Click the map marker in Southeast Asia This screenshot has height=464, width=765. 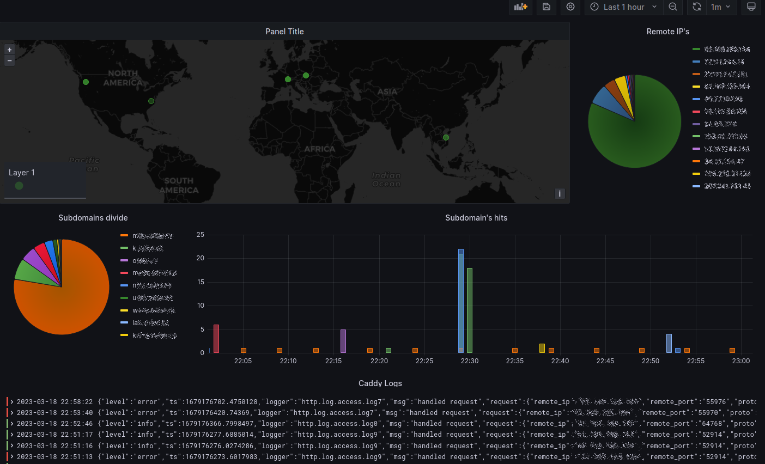(x=446, y=138)
